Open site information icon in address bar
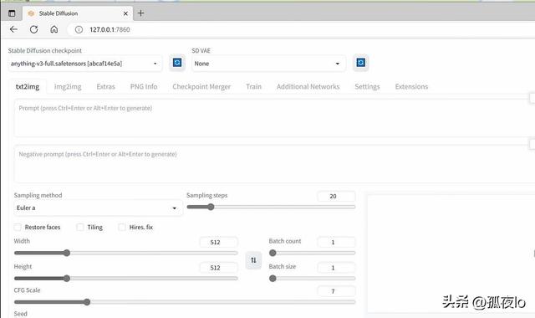The image size is (535, 318). tap(79, 30)
